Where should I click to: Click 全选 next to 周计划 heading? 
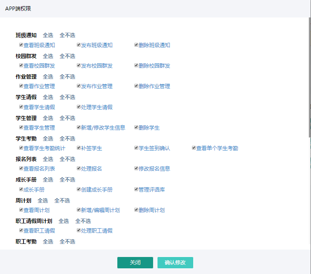click(43, 201)
